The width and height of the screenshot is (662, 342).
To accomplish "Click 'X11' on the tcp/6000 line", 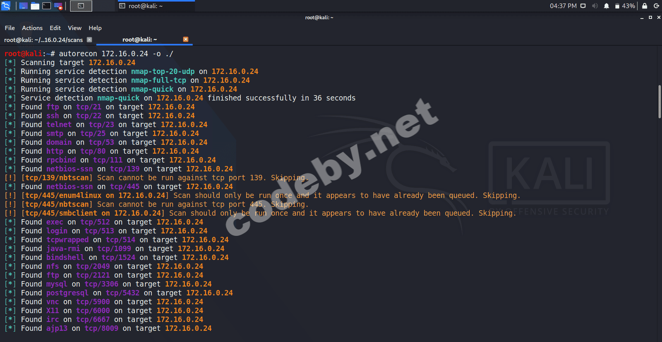I will coord(53,311).
